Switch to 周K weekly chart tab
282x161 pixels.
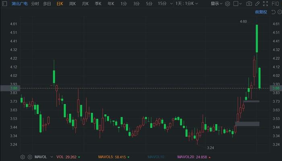(73, 4)
